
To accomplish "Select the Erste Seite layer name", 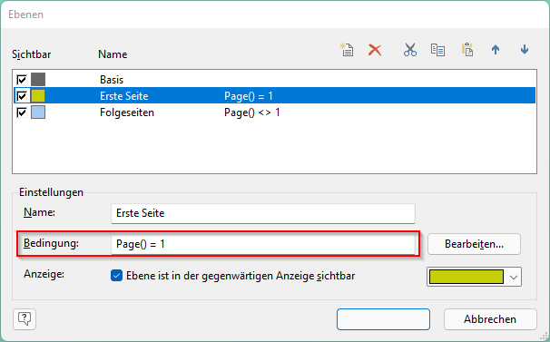I will (x=123, y=96).
